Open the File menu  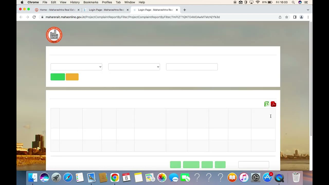(x=45, y=2)
